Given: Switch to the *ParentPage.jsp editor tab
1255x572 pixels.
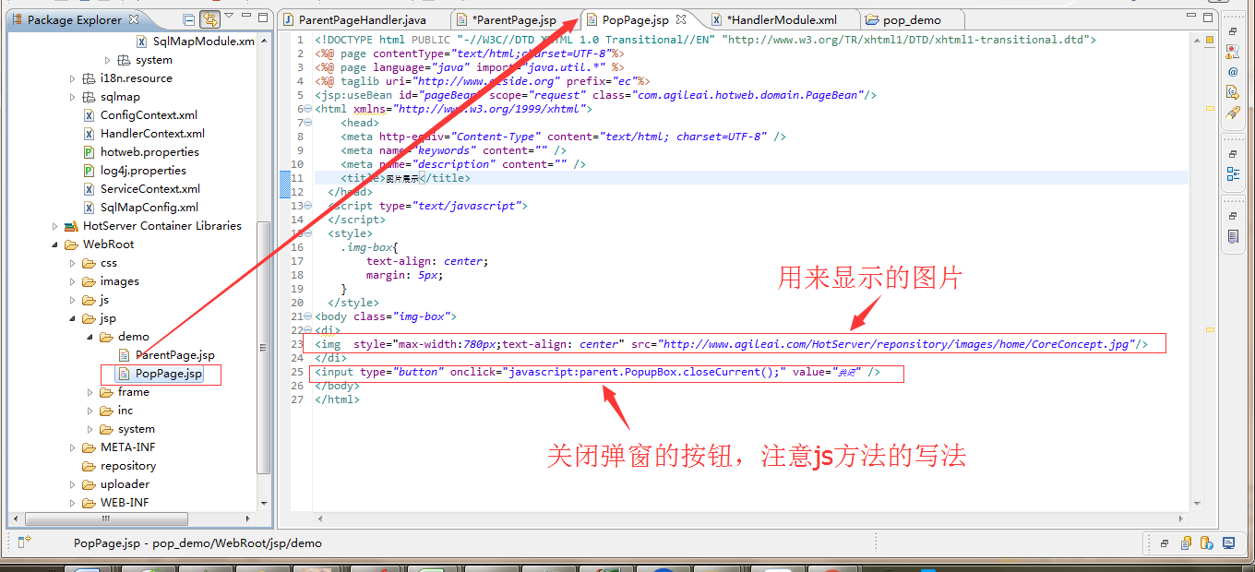Looking at the screenshot, I should point(513,19).
